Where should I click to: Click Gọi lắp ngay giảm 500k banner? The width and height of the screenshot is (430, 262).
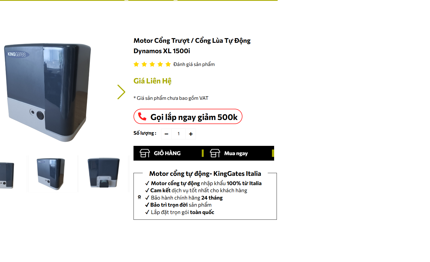pos(188,116)
